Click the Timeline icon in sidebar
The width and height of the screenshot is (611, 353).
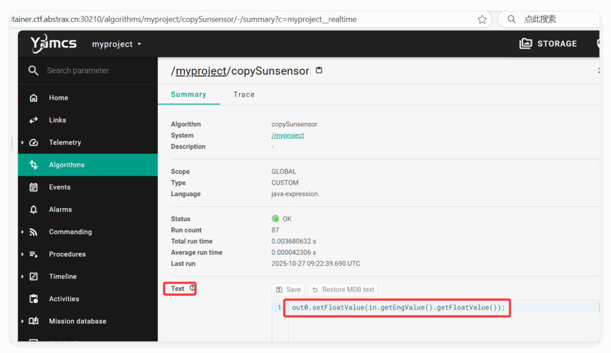pos(34,277)
